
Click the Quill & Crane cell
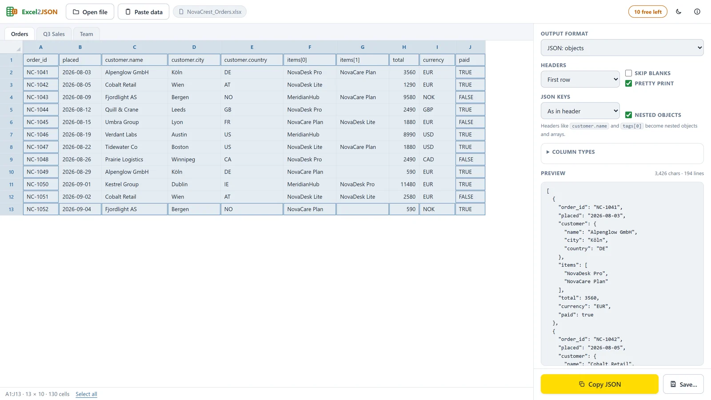point(135,109)
